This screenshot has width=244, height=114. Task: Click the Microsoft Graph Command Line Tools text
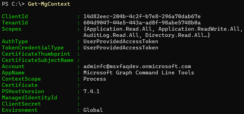pyautogui.click(x=139, y=73)
